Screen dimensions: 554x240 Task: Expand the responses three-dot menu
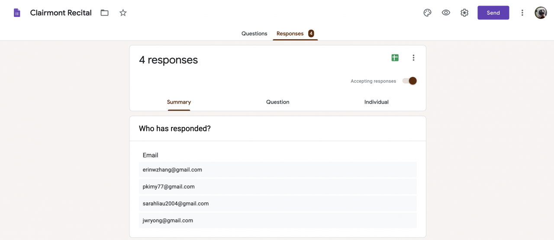point(413,58)
